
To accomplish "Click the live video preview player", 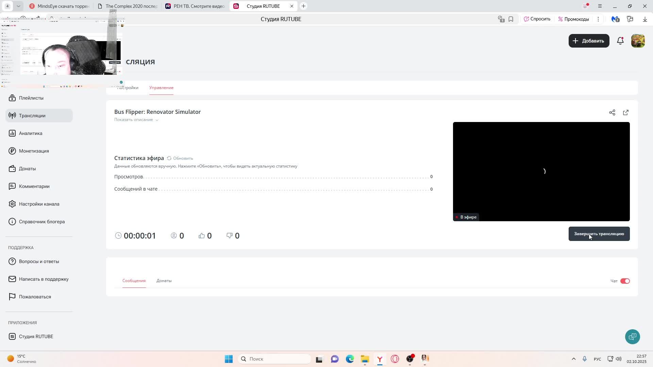I will (x=541, y=171).
